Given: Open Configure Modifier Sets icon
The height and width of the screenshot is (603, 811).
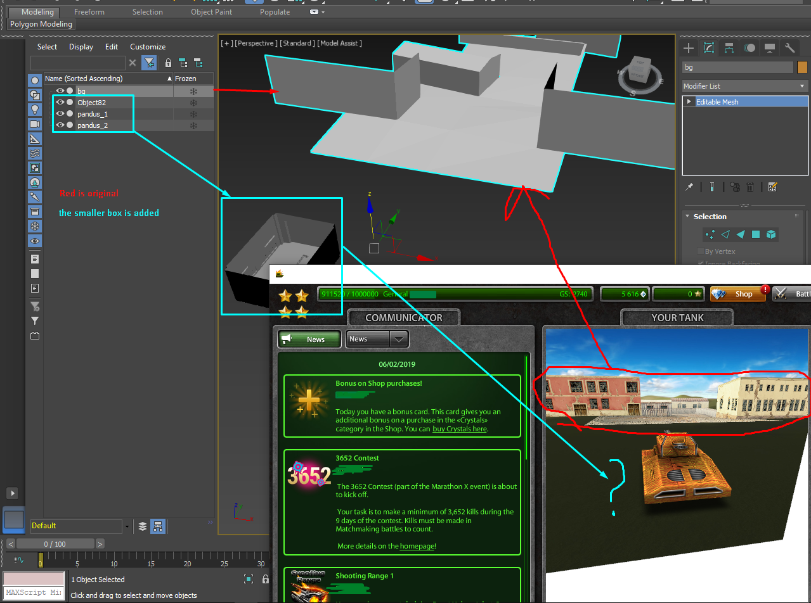Looking at the screenshot, I should [772, 186].
